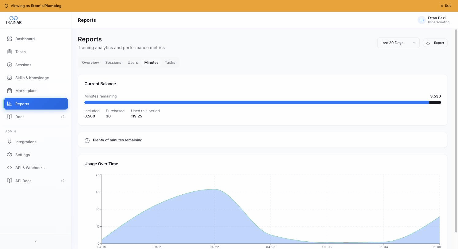The image size is (458, 249).
Task: Click the external-link icon next to API Docs
Action: point(63,181)
